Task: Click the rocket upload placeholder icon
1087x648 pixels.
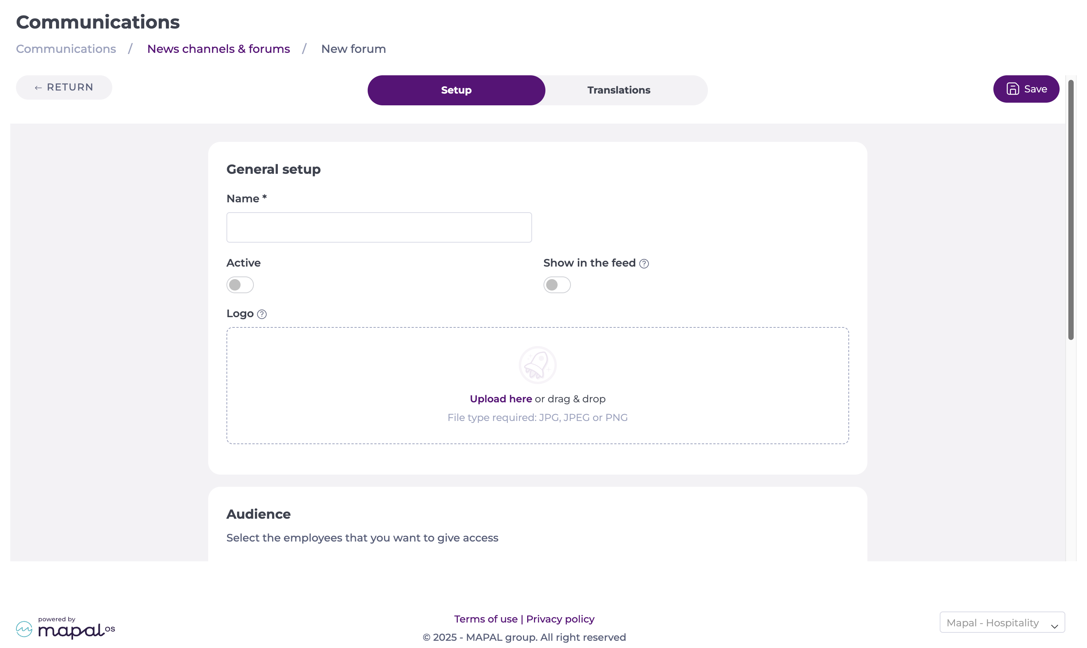Action: (x=537, y=365)
